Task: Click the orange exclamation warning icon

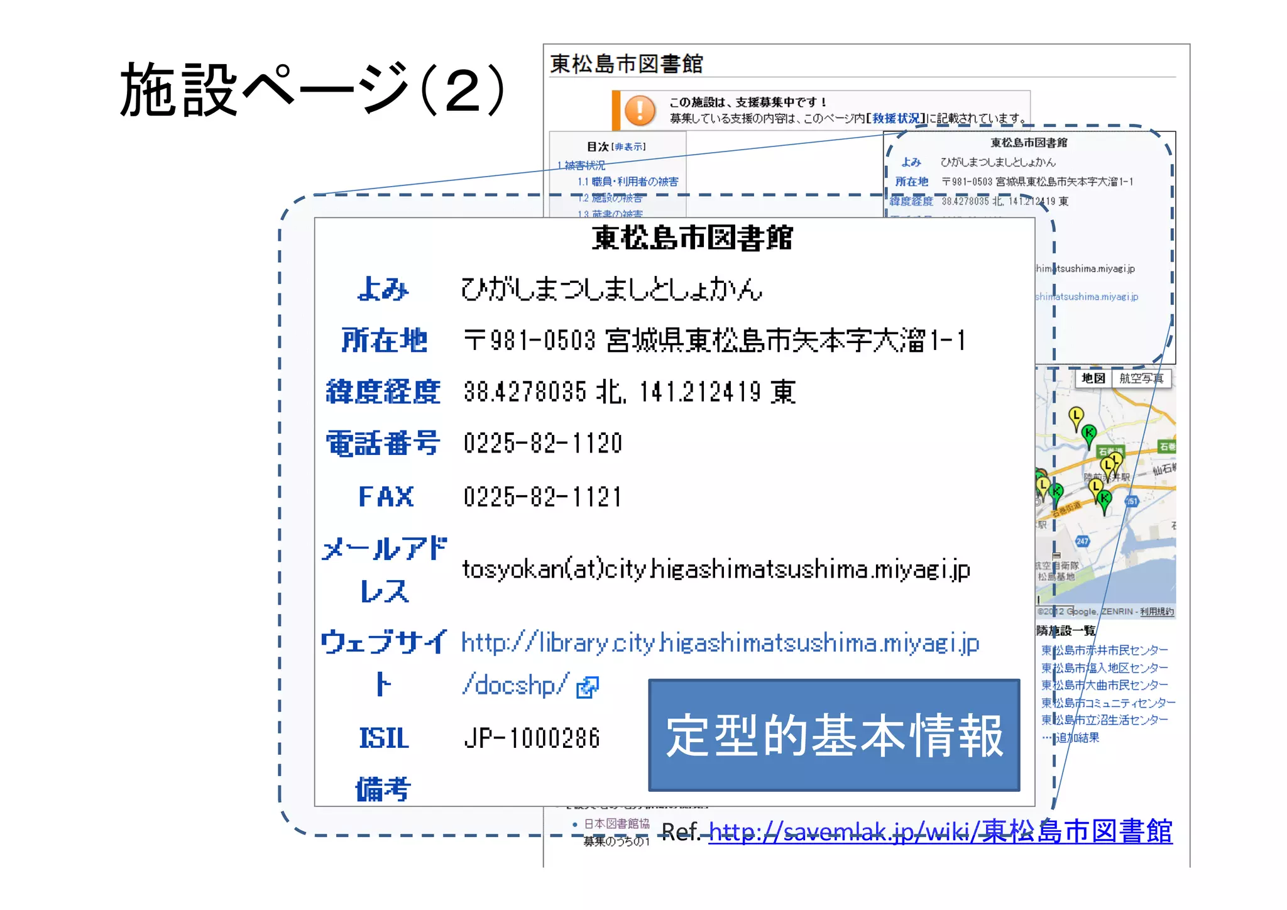Action: [x=640, y=111]
